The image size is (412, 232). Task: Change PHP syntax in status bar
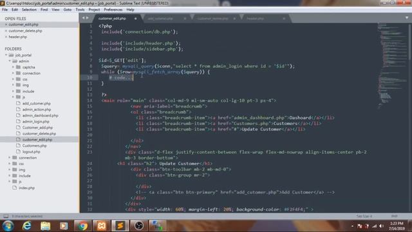click(395, 217)
